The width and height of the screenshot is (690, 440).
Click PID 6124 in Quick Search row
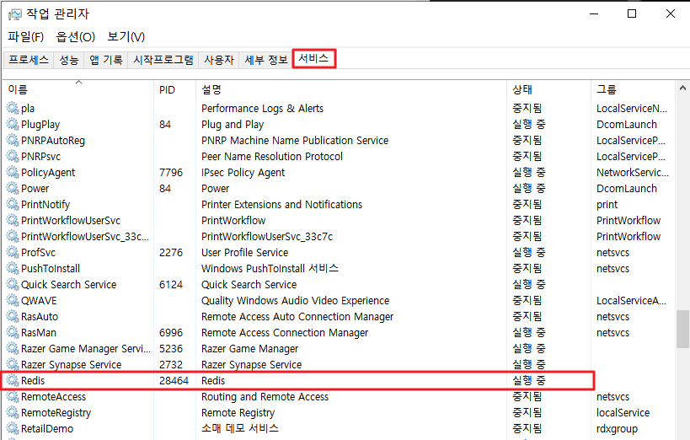[171, 285]
